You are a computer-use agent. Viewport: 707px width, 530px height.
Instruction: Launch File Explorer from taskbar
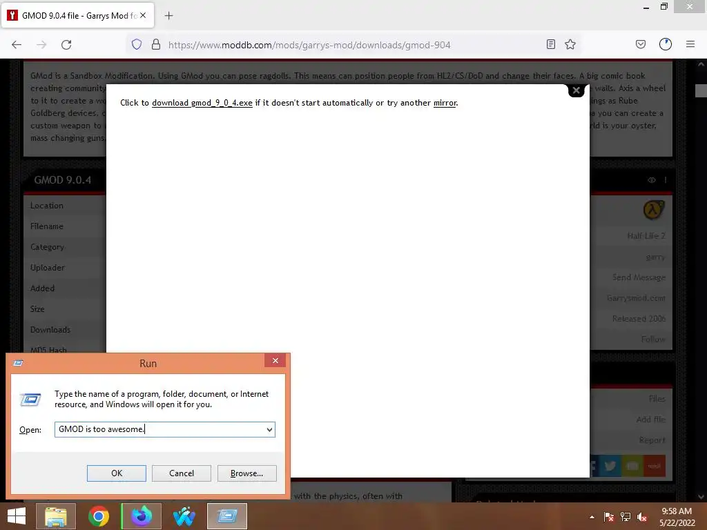pyautogui.click(x=56, y=516)
